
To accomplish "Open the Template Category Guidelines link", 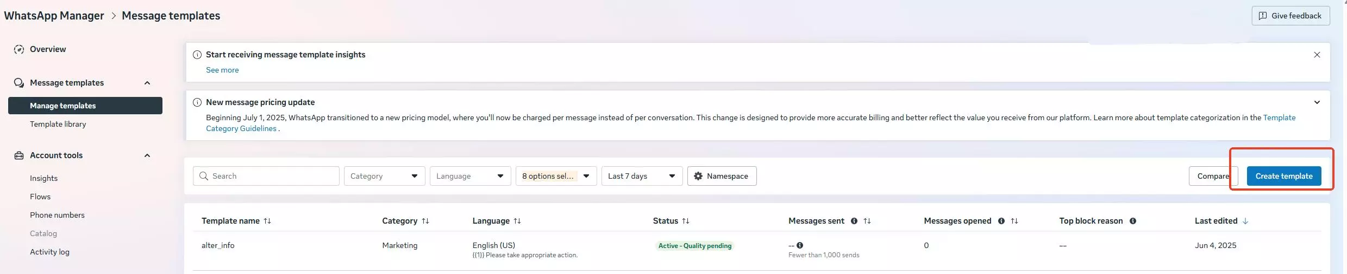I will (241, 128).
